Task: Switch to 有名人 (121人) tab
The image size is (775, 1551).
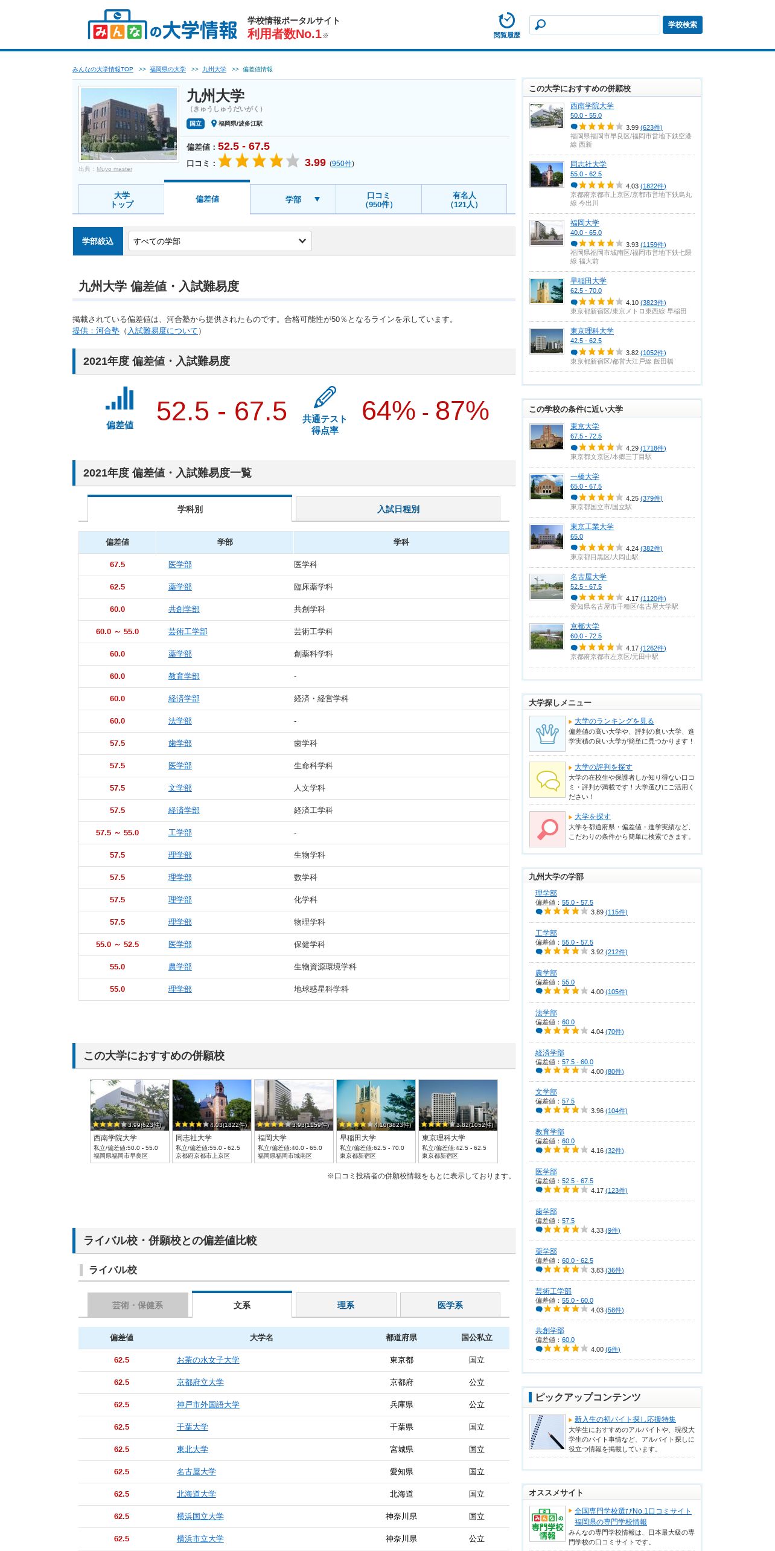Action: click(x=464, y=199)
